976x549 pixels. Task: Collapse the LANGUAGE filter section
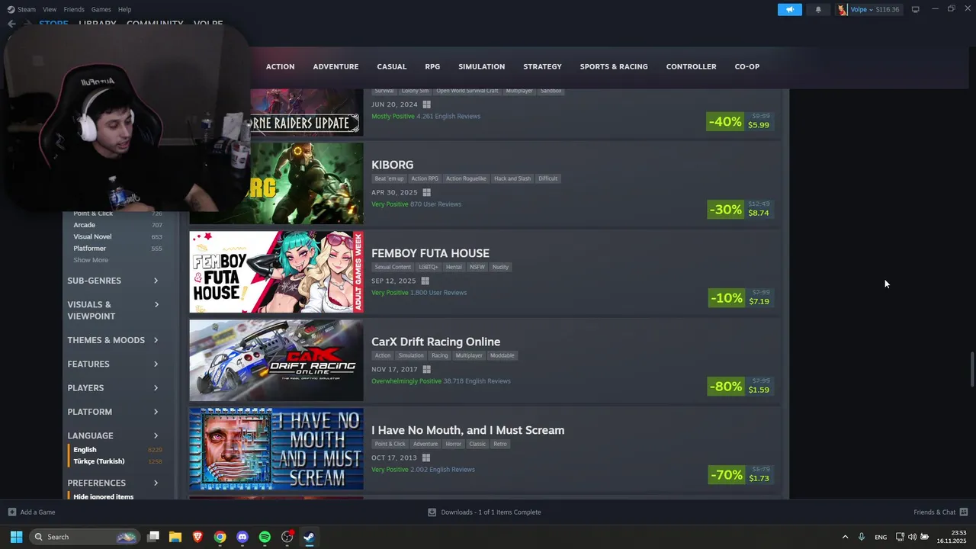[x=113, y=435]
